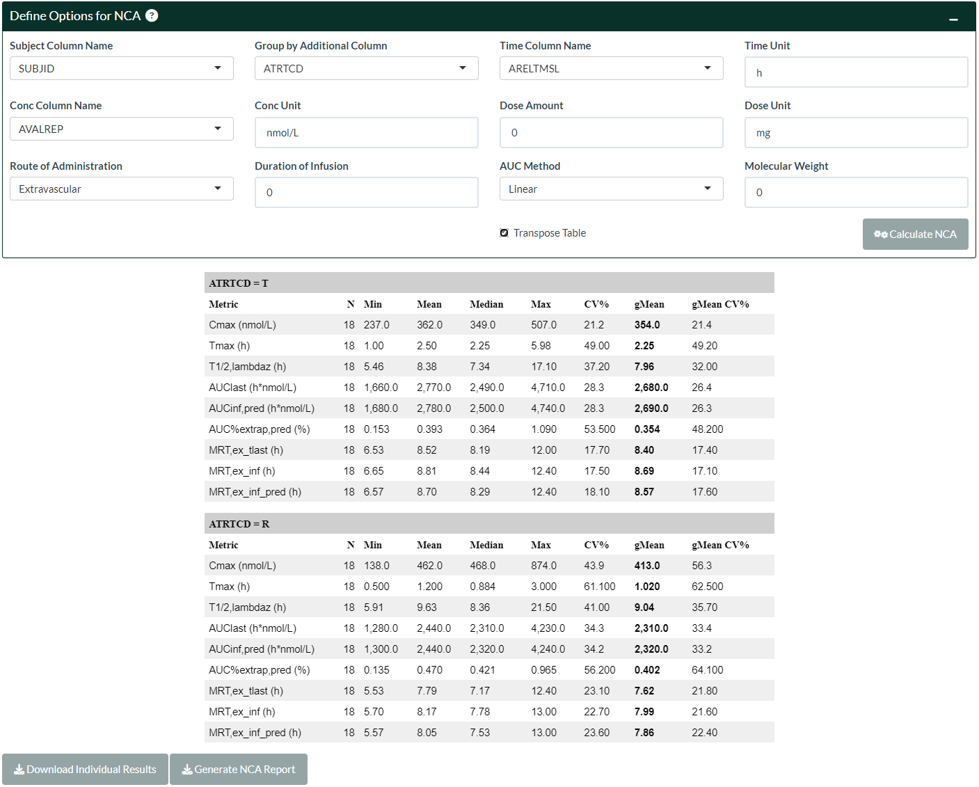Click the help question mark icon
The width and height of the screenshot is (979, 787).
(x=152, y=16)
